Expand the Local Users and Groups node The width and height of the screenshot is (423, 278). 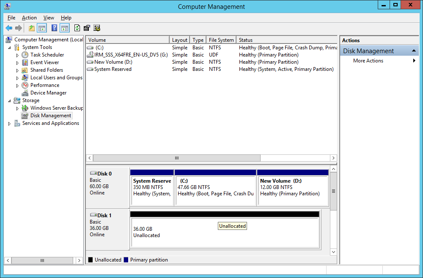tap(17, 78)
